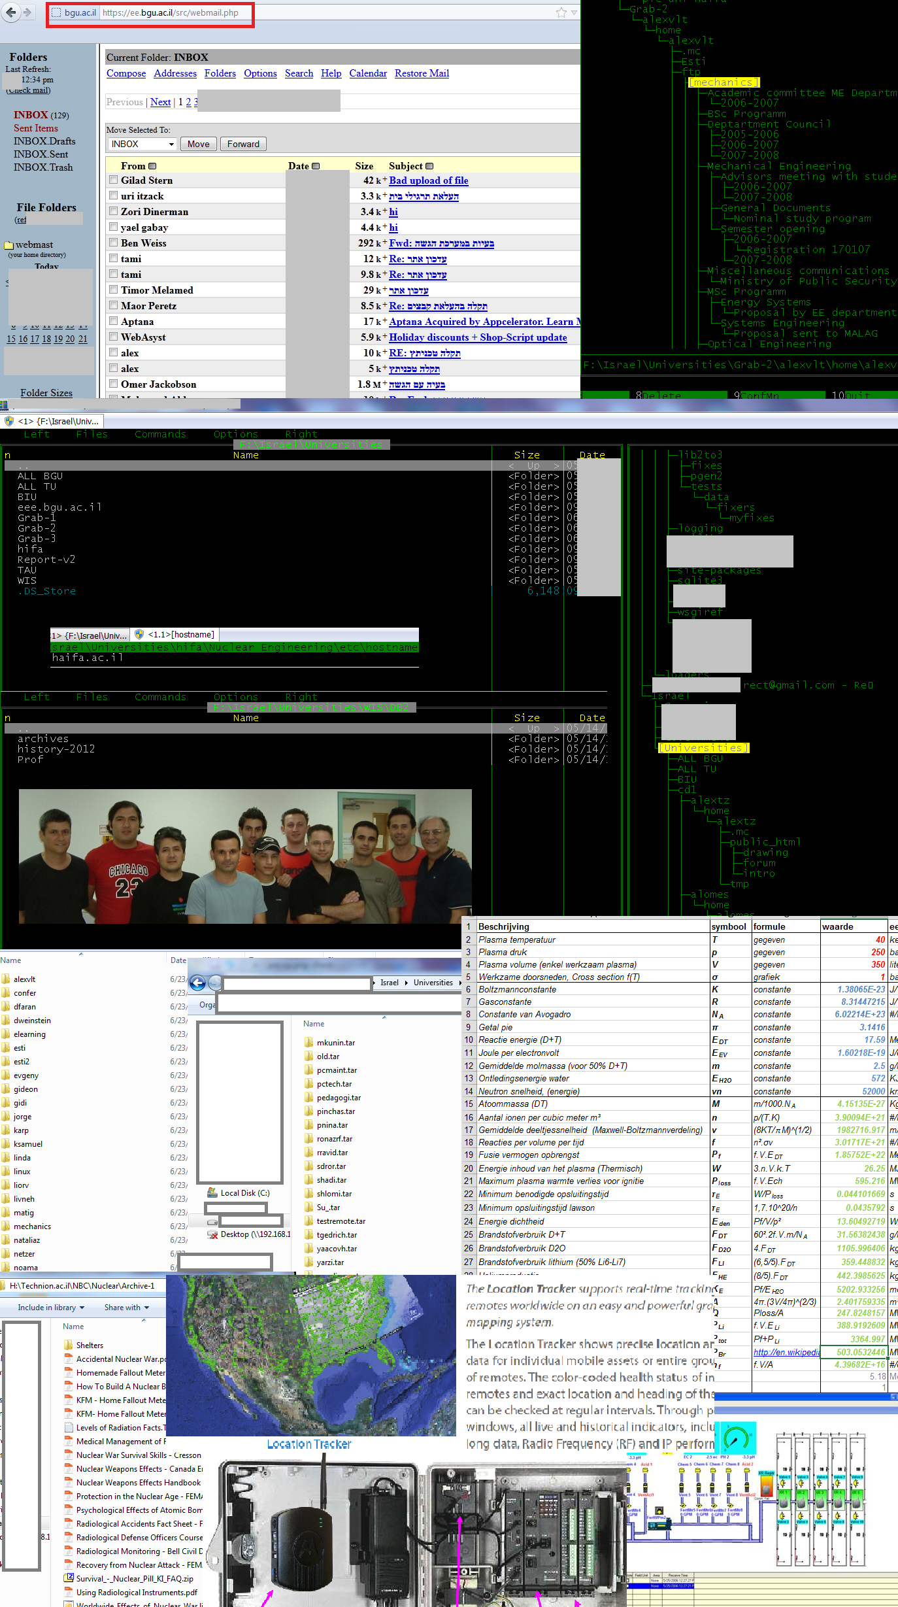Screen dimensions: 898x1607
Task: Switch to the <1.1>[hostname] tab
Action: [175, 634]
